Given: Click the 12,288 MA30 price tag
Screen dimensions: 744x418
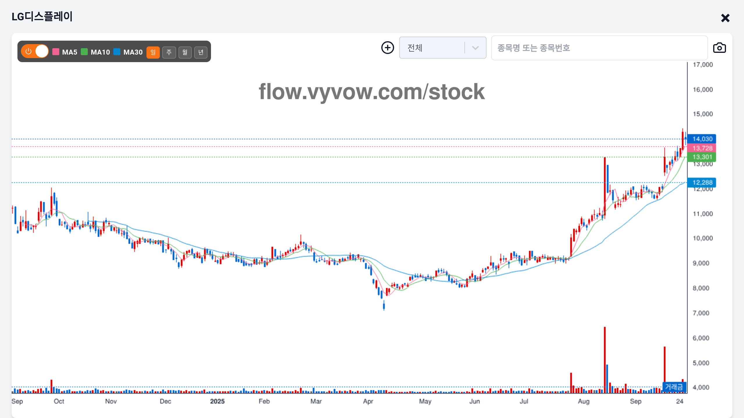Looking at the screenshot, I should [x=702, y=182].
